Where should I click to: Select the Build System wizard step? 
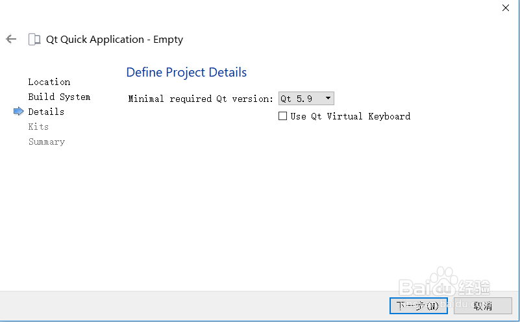pos(59,97)
